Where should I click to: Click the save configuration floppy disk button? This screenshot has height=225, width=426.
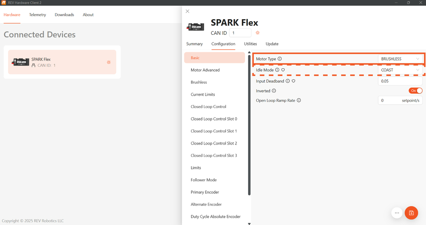411,213
